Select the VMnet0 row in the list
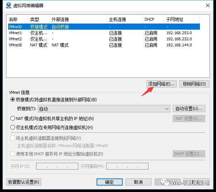This screenshot has width=216, height=192. pos(104,27)
